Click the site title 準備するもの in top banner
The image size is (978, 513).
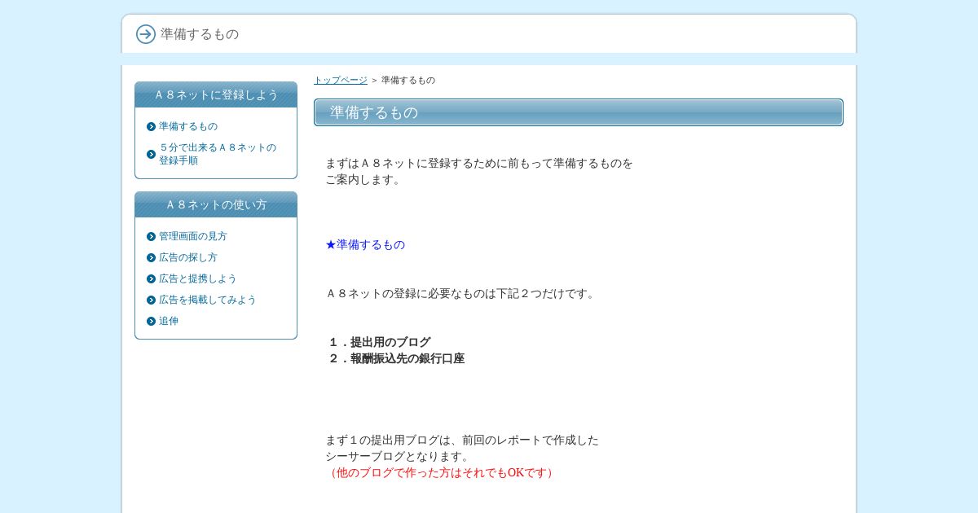pyautogui.click(x=200, y=34)
